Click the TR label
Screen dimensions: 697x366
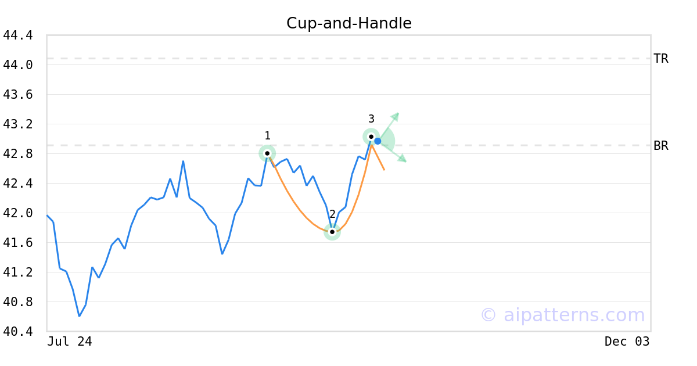(661, 59)
